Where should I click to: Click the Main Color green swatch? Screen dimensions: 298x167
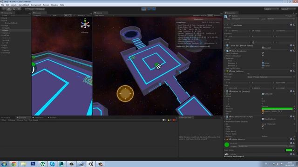(289, 150)
